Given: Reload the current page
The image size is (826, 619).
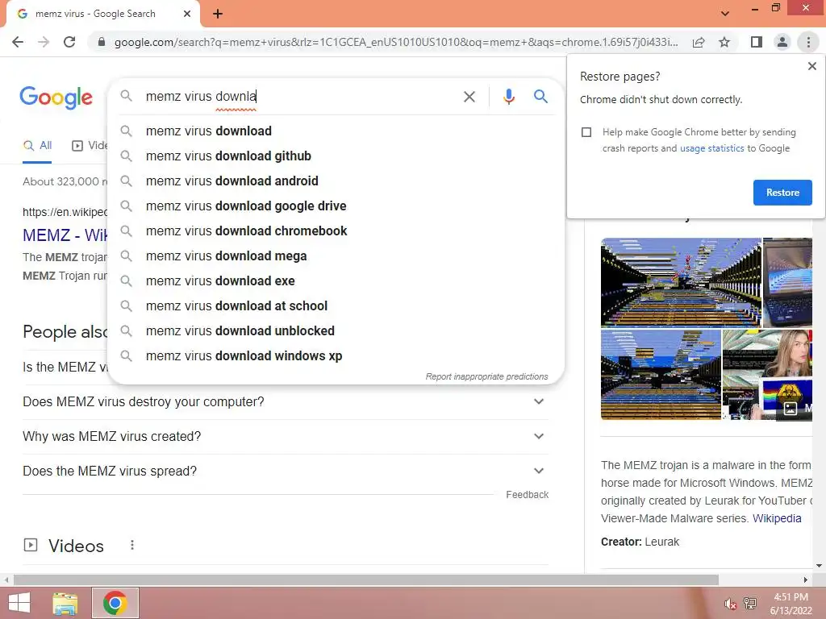Looking at the screenshot, I should pos(69,42).
